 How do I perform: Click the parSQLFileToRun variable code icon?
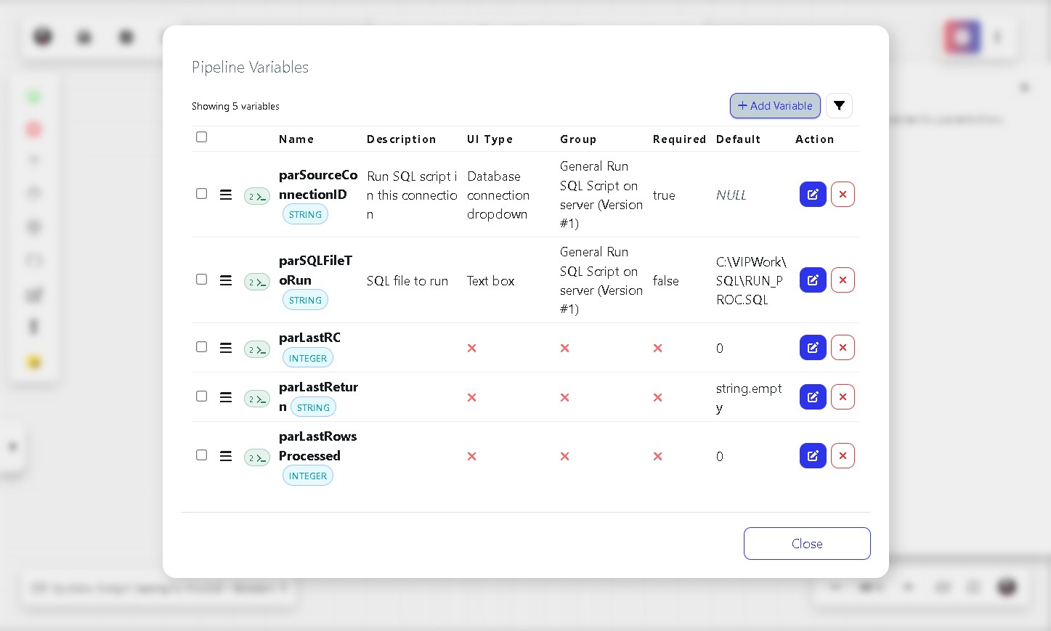[x=257, y=282]
